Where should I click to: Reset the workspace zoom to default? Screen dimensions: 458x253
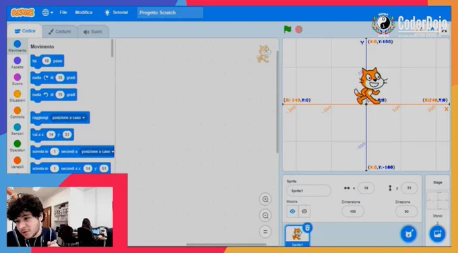tap(265, 232)
